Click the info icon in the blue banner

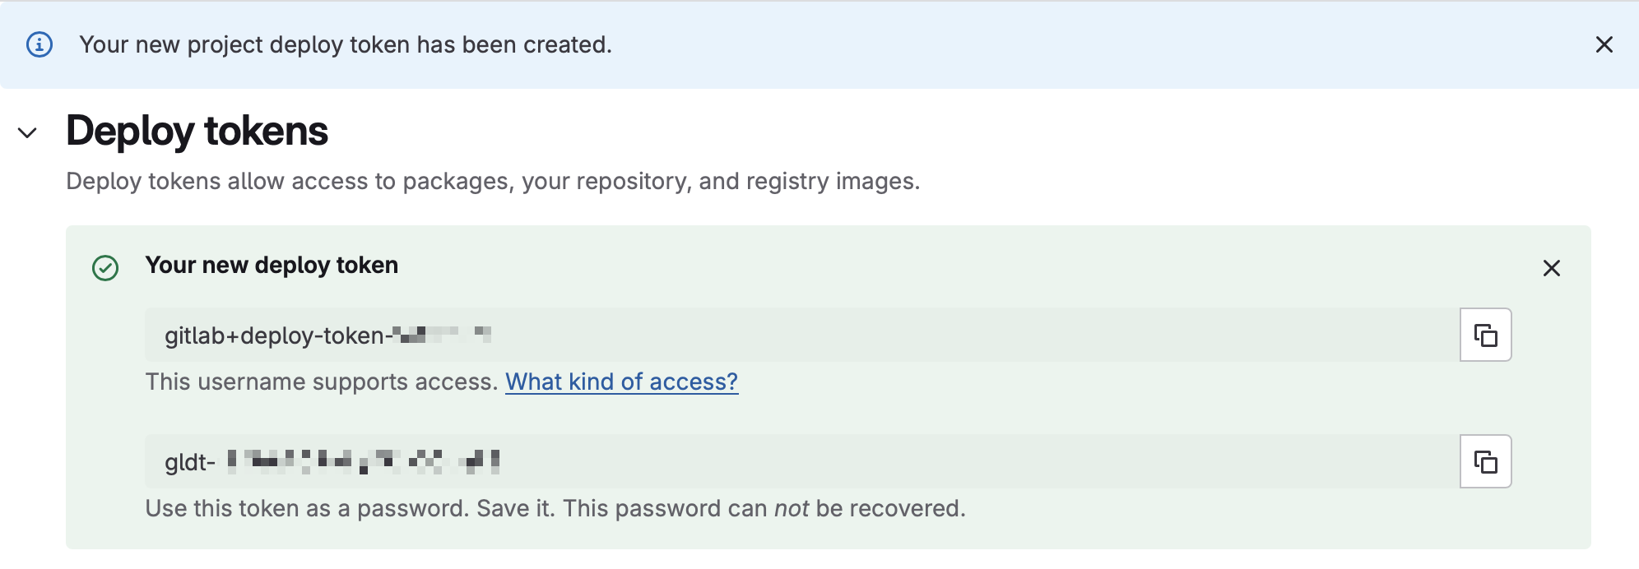coord(39,44)
